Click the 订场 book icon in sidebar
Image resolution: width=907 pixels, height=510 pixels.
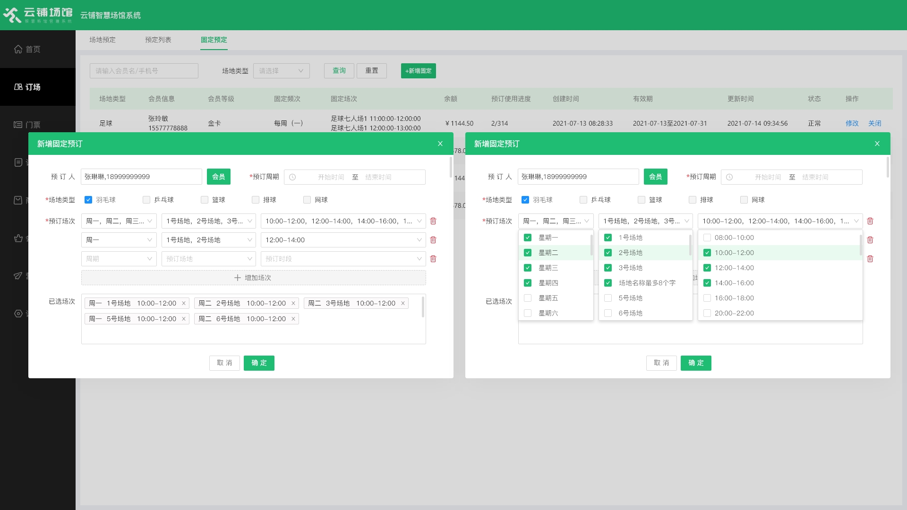pos(18,87)
